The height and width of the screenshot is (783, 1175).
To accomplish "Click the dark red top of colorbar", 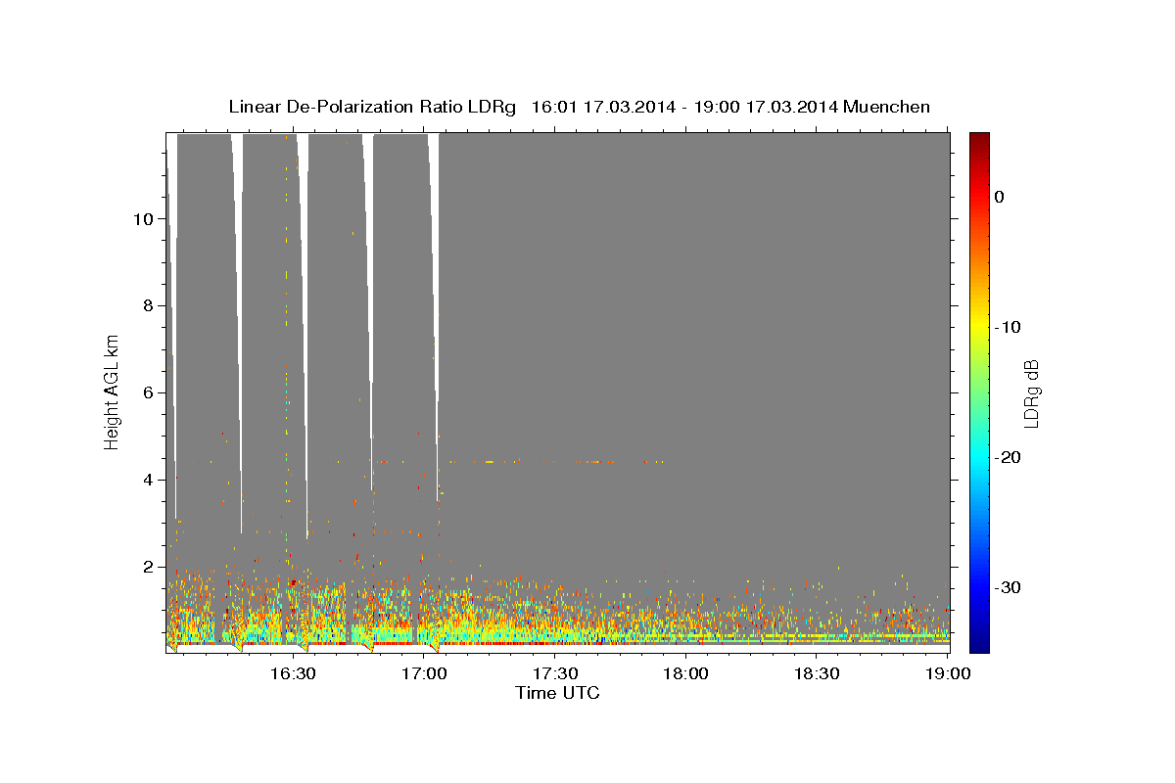I will 979,139.
